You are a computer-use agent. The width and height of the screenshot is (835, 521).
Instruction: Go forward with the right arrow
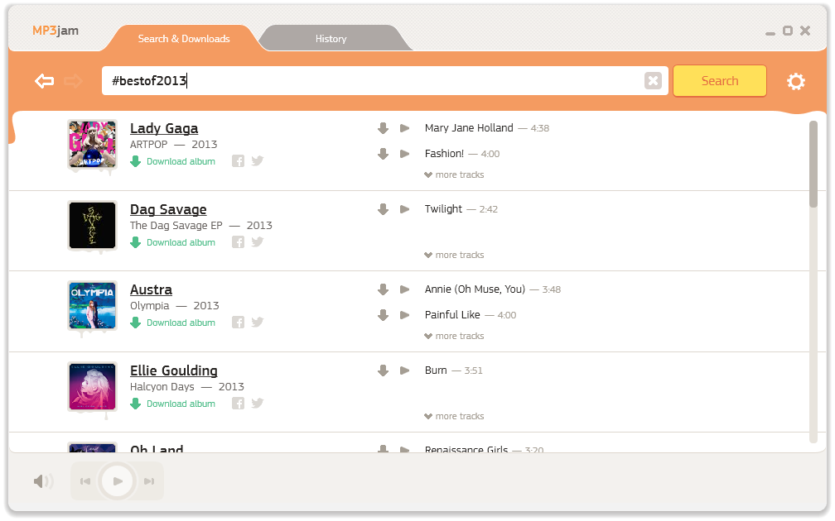pos(73,81)
